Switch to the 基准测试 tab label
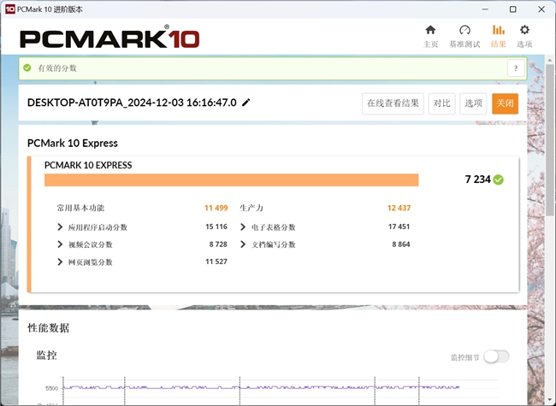 (464, 44)
